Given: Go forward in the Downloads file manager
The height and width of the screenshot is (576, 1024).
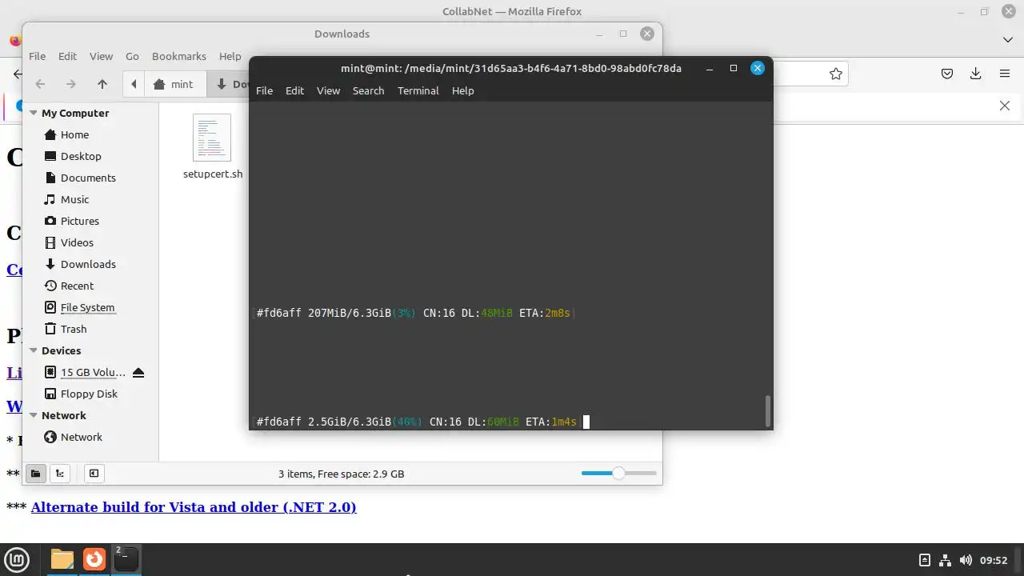Looking at the screenshot, I should tap(70, 84).
